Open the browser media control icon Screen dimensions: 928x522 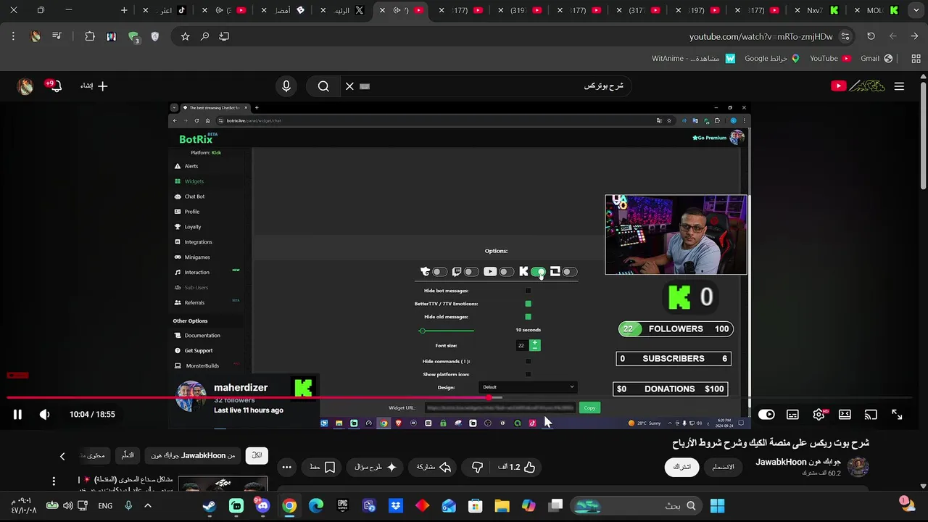57,36
